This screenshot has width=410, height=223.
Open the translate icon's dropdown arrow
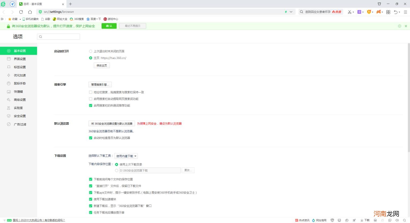(363, 12)
